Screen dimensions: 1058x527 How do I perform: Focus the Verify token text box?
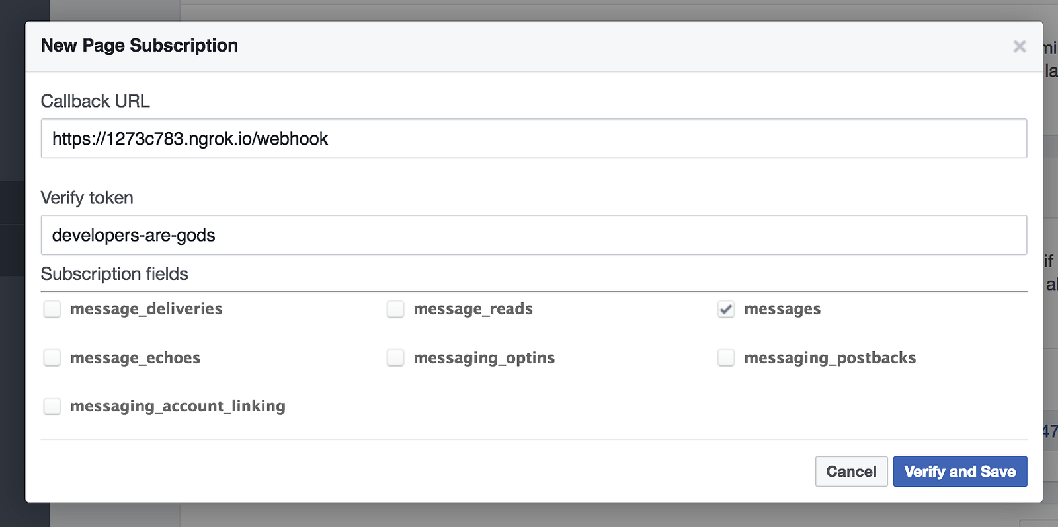pyautogui.click(x=533, y=235)
